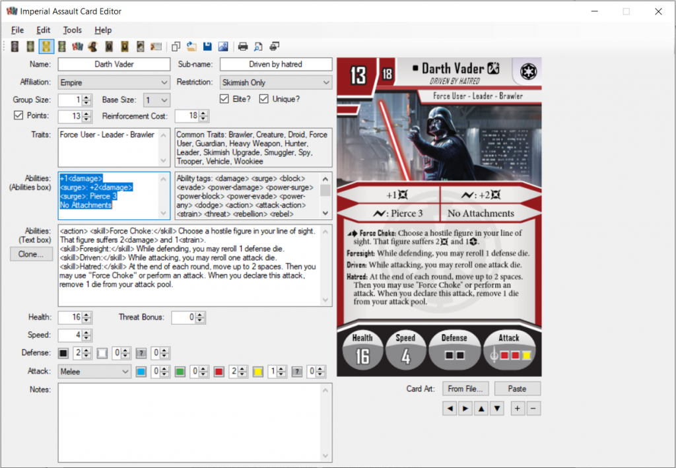Click the red attack die swatch
This screenshot has height=468, width=676.
point(219,372)
